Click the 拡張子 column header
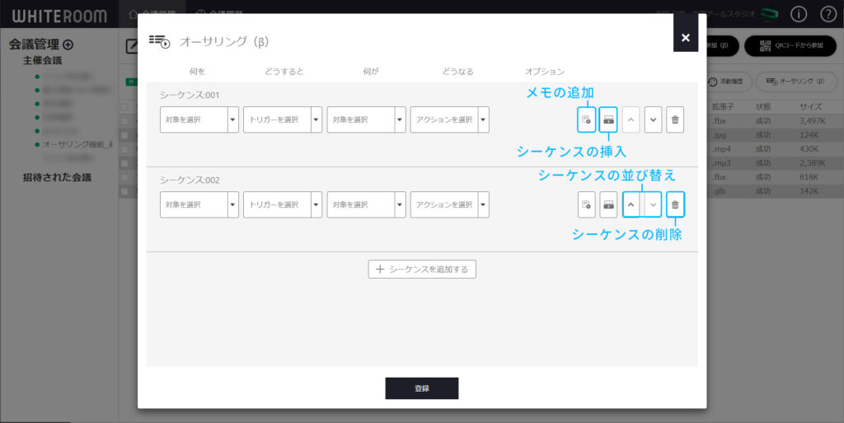The width and height of the screenshot is (844, 423). (723, 106)
